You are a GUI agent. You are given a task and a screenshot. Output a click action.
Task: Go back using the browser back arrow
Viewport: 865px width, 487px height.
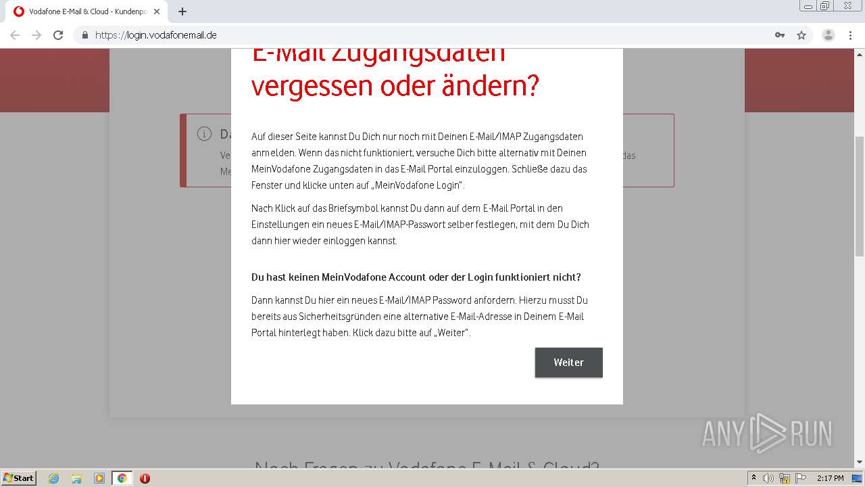click(x=15, y=35)
